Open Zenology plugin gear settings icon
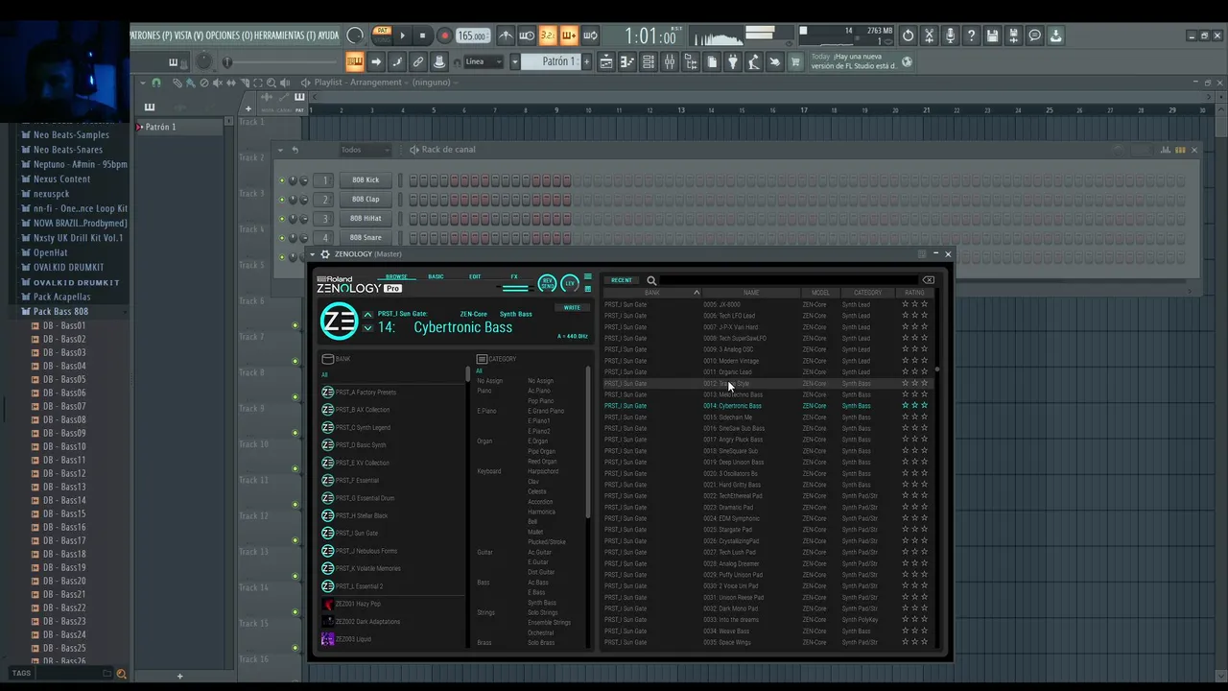 325,254
